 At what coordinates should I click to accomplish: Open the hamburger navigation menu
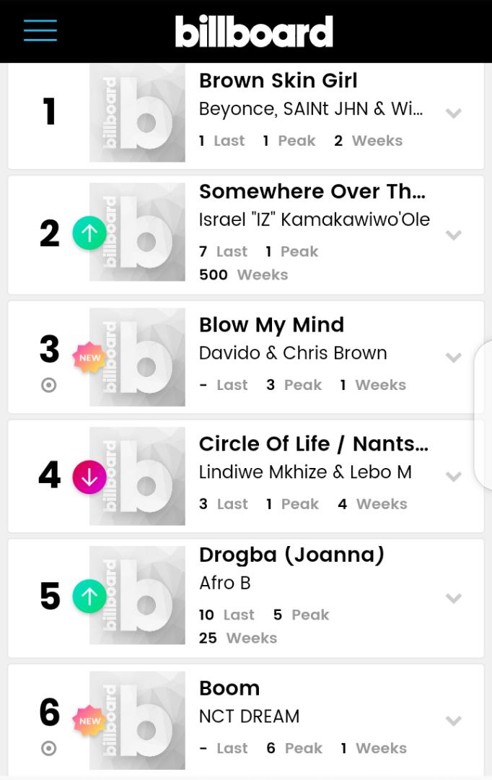(x=40, y=30)
